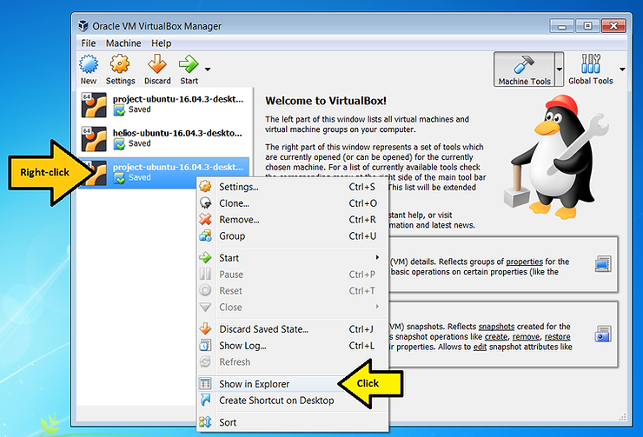Click the New virtual machine icon
Image resolution: width=643 pixels, height=437 pixels.
(89, 65)
